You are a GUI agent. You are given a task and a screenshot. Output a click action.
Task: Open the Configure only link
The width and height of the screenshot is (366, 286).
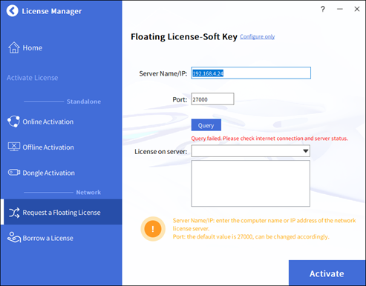point(258,36)
